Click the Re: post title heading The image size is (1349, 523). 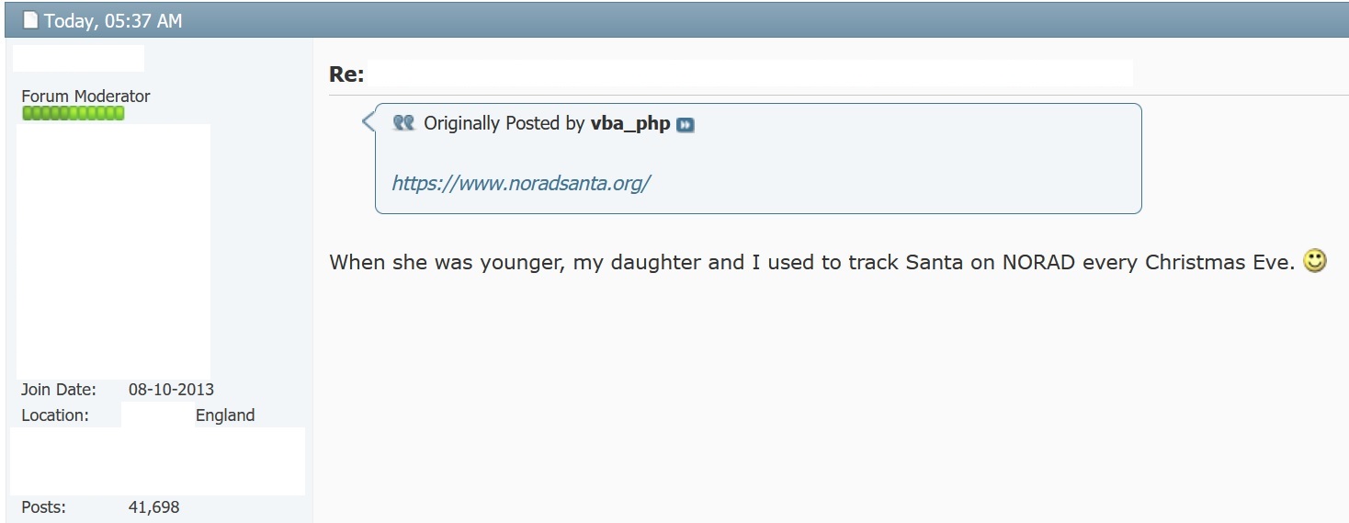(x=346, y=74)
